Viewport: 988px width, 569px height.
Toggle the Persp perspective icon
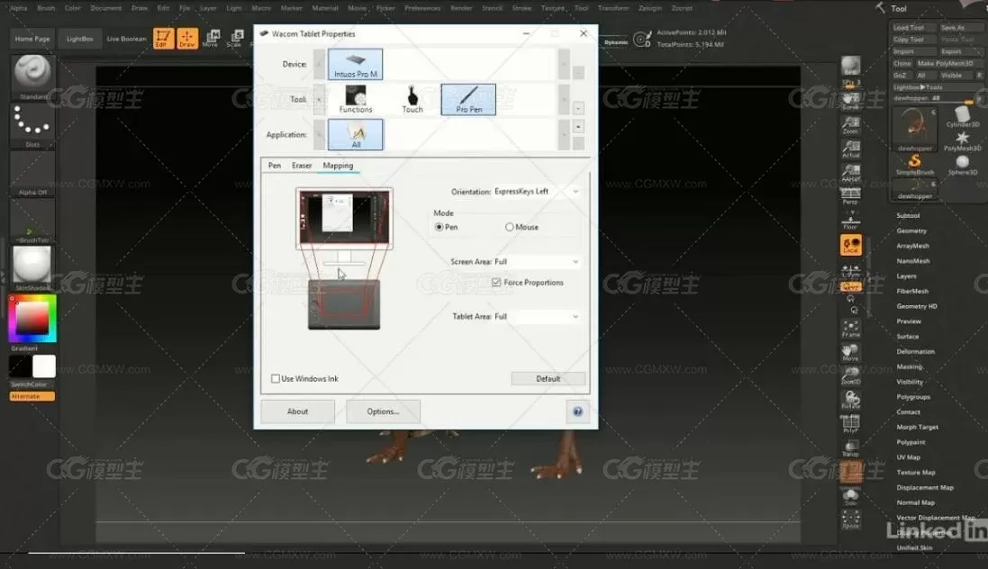click(x=850, y=196)
